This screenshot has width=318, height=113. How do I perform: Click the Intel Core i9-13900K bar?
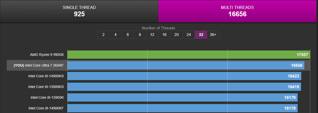point(183,97)
